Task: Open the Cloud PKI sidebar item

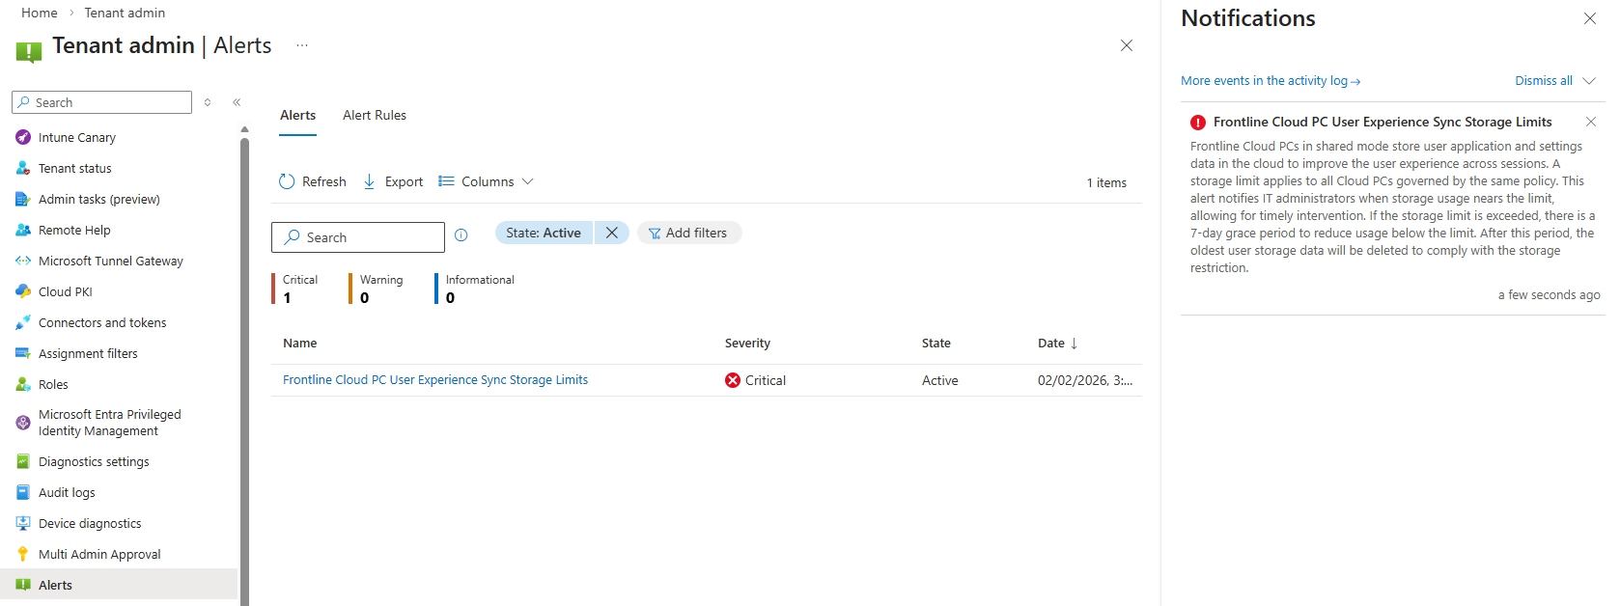Action: 65,291
